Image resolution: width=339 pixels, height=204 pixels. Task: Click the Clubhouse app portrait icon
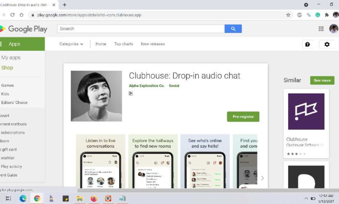[96, 96]
